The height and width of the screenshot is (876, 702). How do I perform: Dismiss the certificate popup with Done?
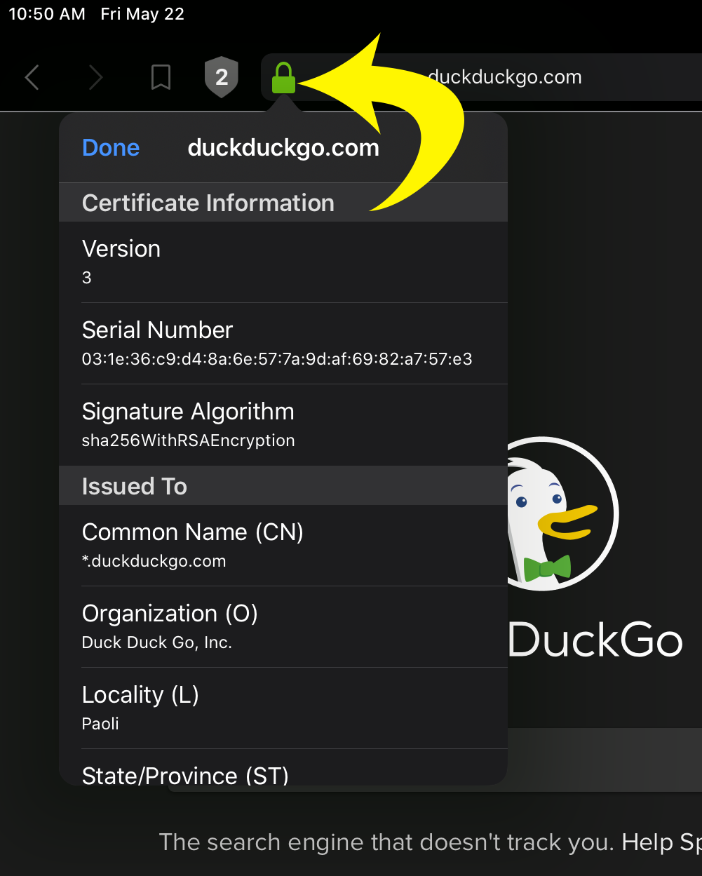pos(111,147)
